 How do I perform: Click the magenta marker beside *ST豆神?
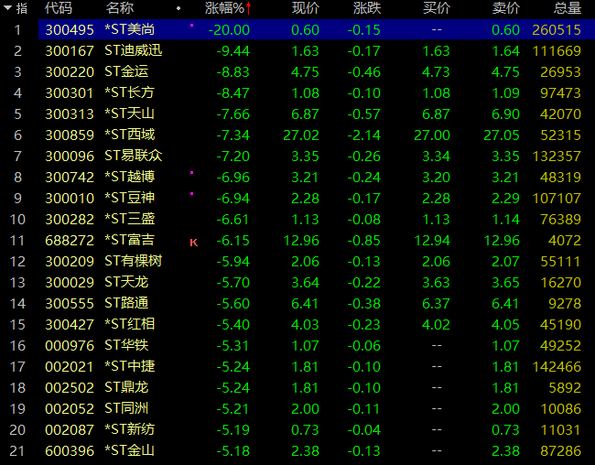[x=191, y=194]
